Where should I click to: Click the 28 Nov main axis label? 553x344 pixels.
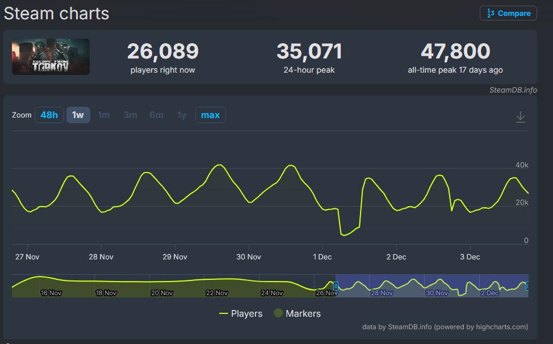pyautogui.click(x=101, y=257)
